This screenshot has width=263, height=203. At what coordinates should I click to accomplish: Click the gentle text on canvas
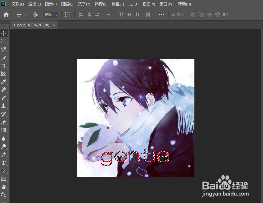[x=135, y=157]
